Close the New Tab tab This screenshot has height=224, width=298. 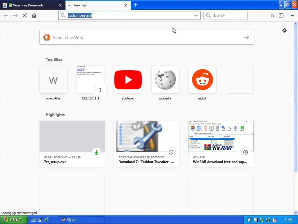(x=126, y=5)
